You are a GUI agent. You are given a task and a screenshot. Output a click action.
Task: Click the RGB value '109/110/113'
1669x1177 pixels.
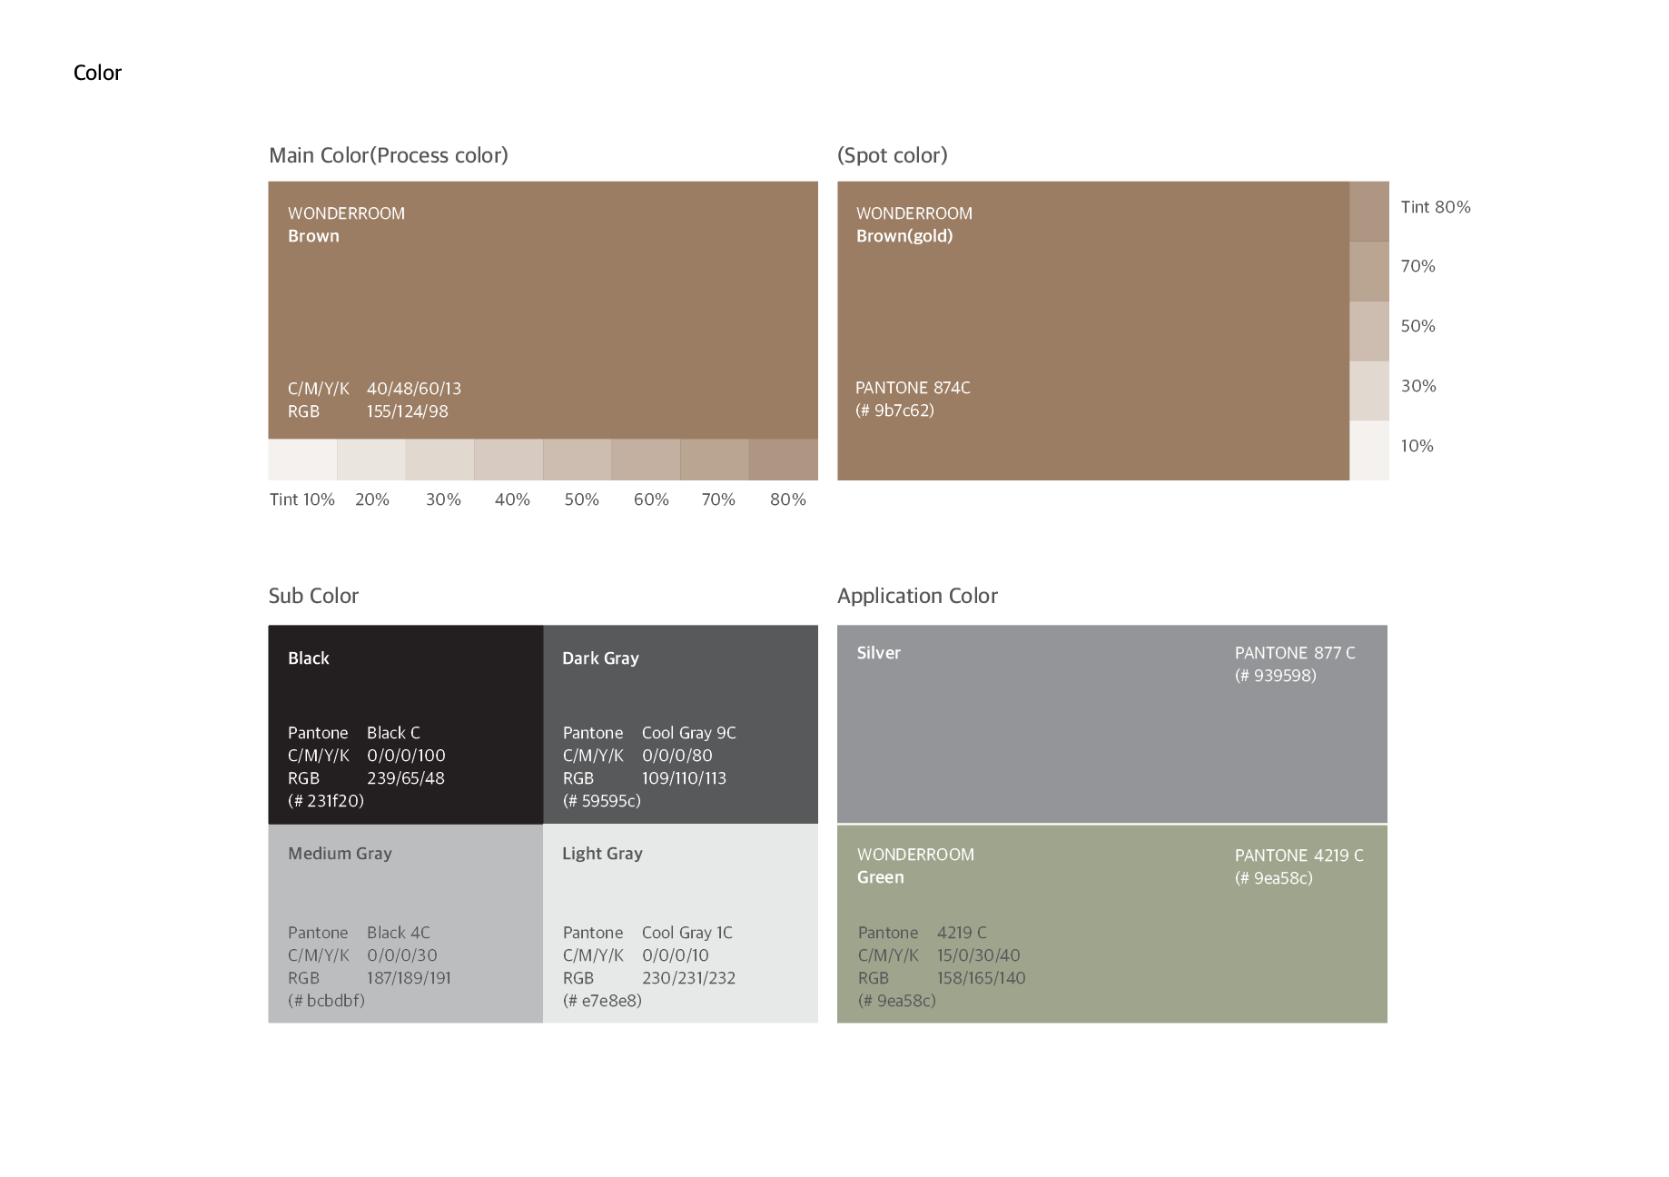click(x=684, y=778)
